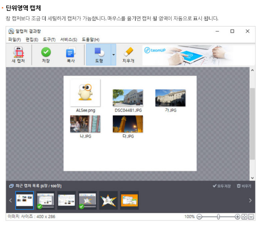Image resolution: width=260 pixels, height=226 pixels.
Task: Click the 최근 캡처 목록 list icon
Action: (11, 186)
